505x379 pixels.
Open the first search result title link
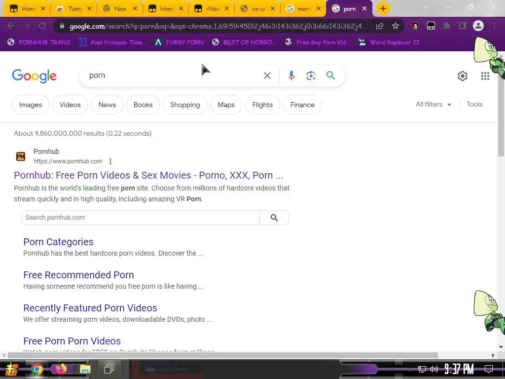coord(148,175)
